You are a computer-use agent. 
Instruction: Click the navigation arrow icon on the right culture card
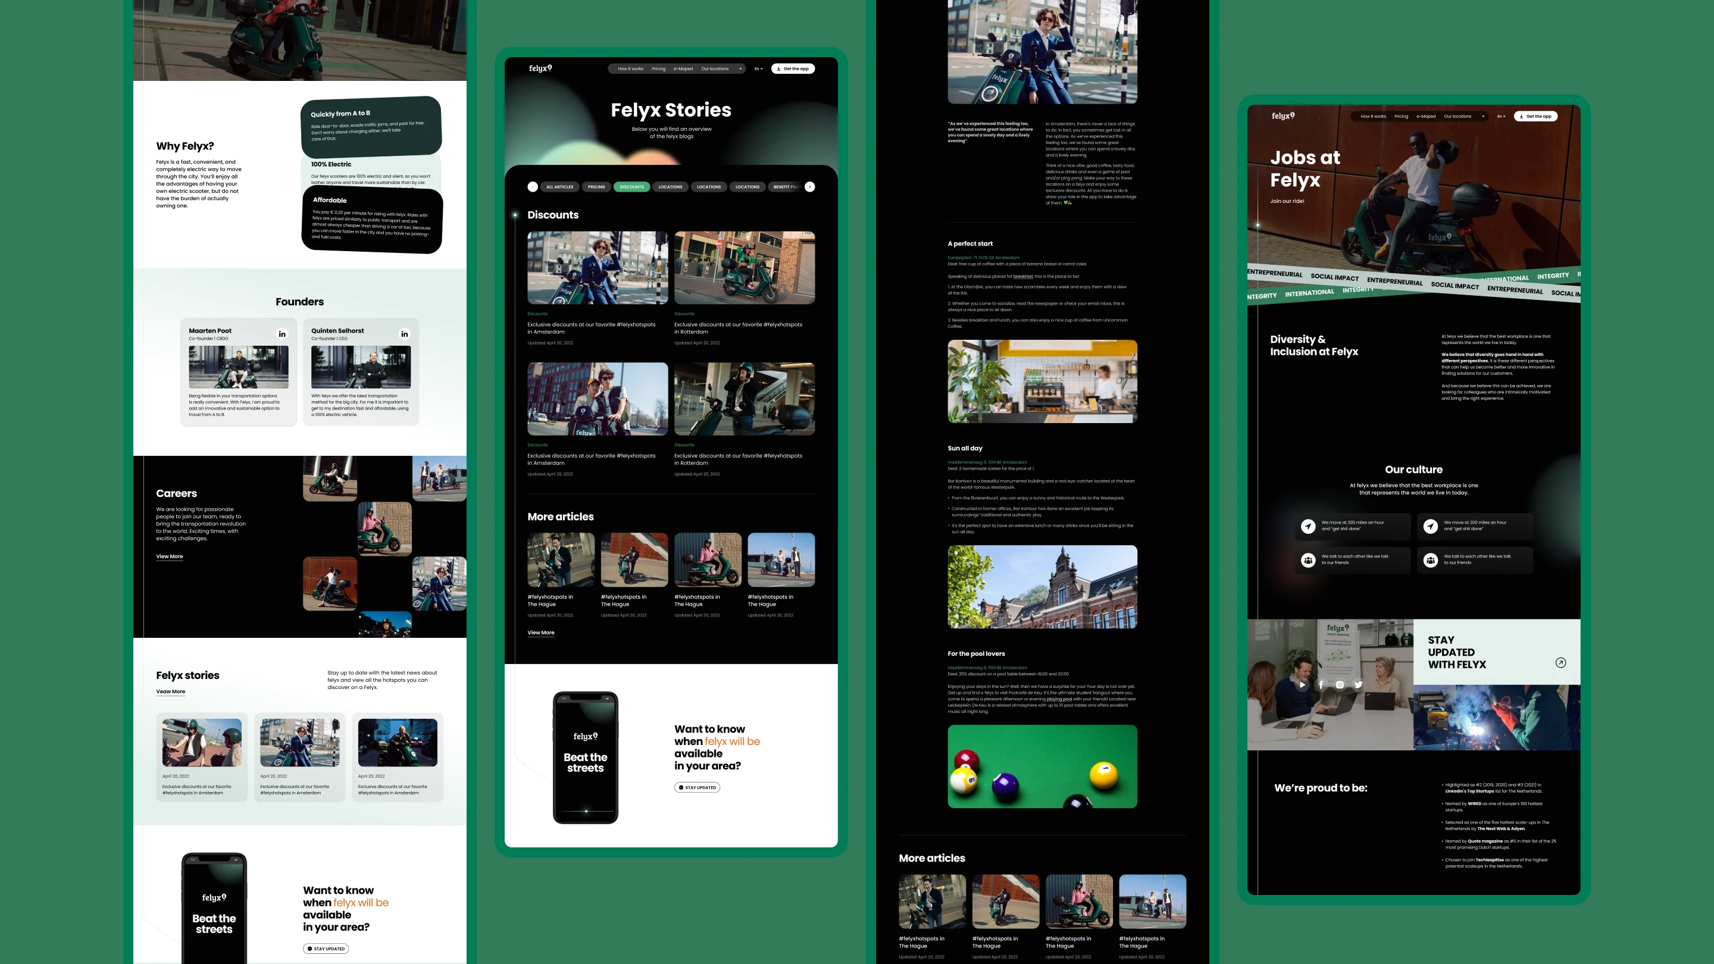coord(1431,526)
